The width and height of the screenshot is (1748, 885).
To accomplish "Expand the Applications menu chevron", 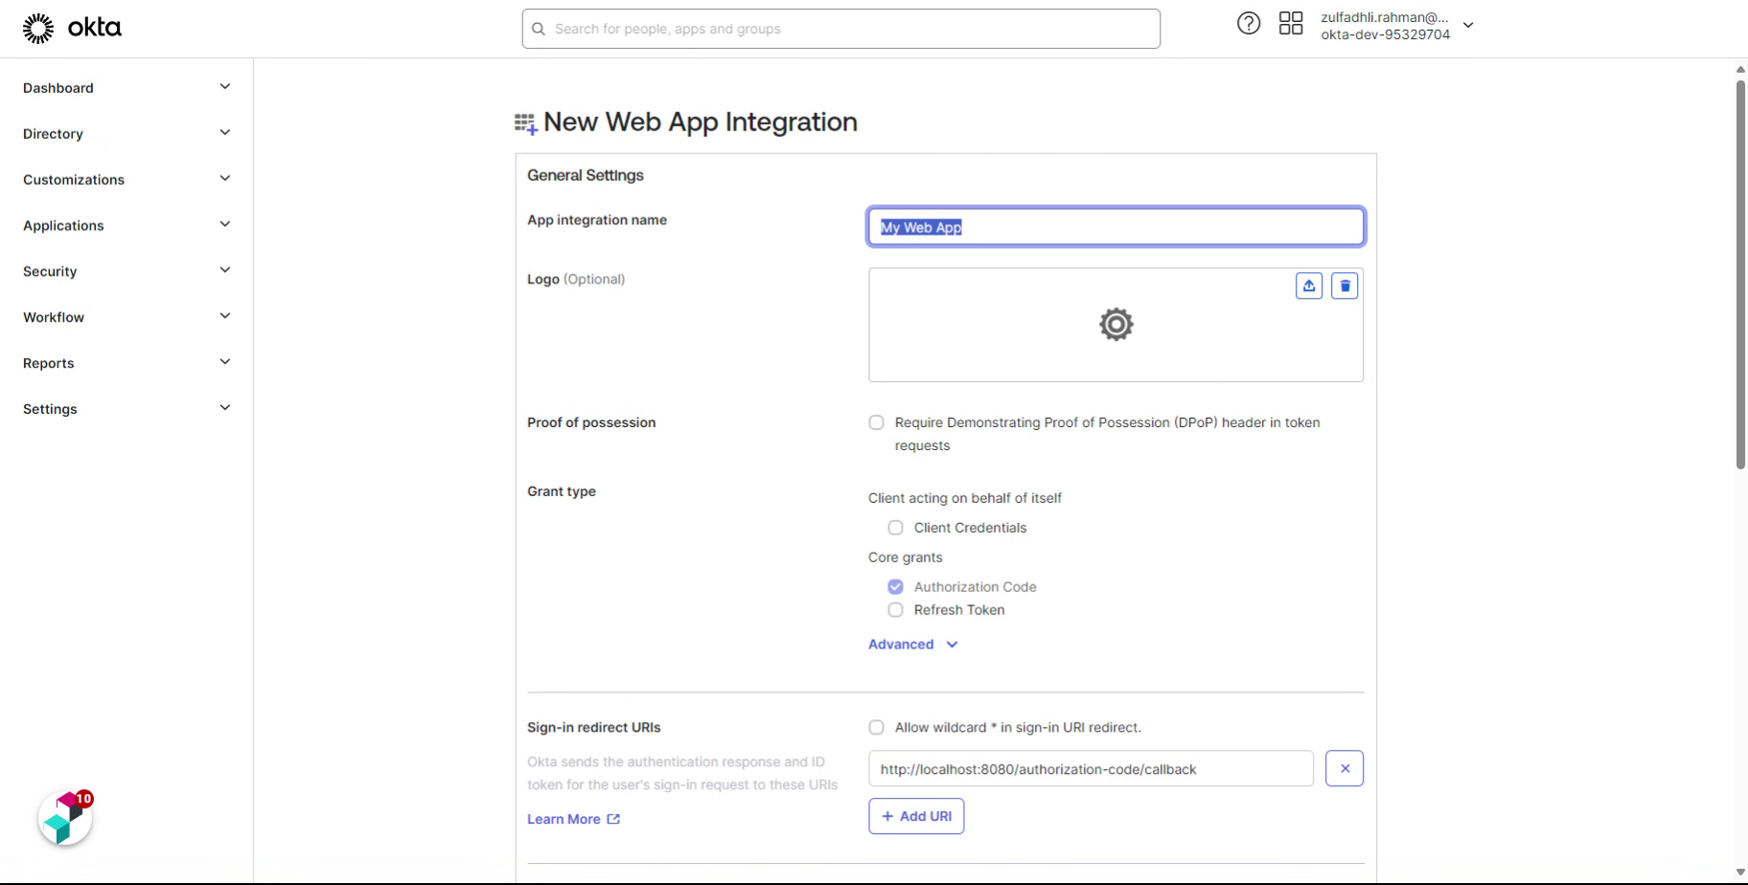I will [225, 225].
